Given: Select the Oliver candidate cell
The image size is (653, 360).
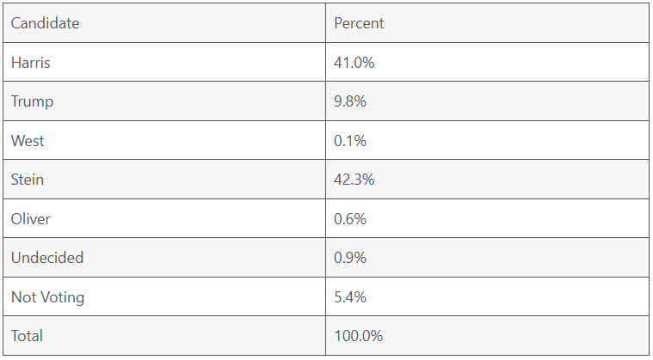Looking at the screenshot, I should (x=31, y=219).
